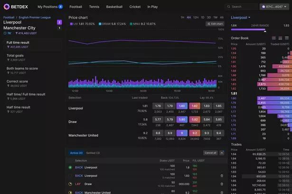Open the Liverpool selection dropdown
Image resolution: width=292 pixels, height=194 pixels.
click(x=240, y=18)
